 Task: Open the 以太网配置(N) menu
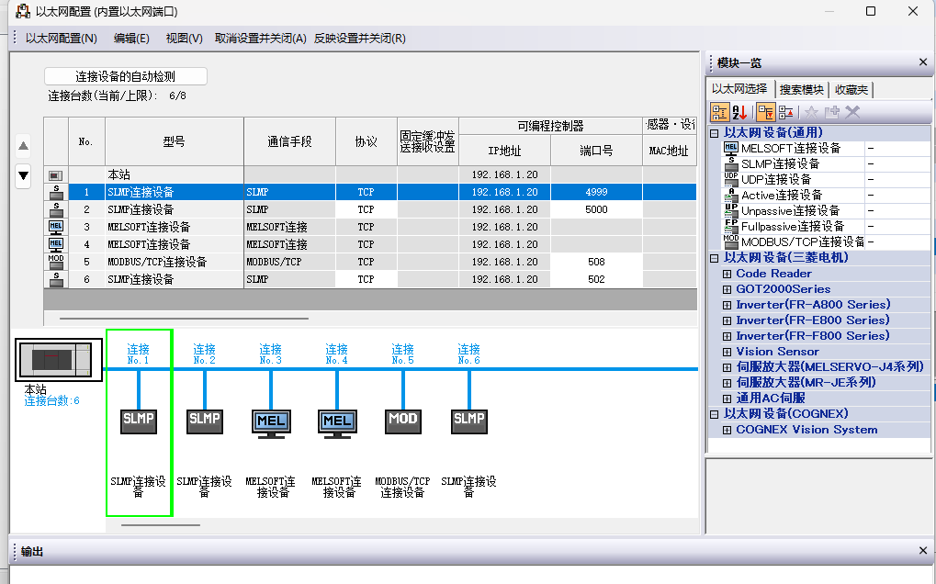pos(61,39)
